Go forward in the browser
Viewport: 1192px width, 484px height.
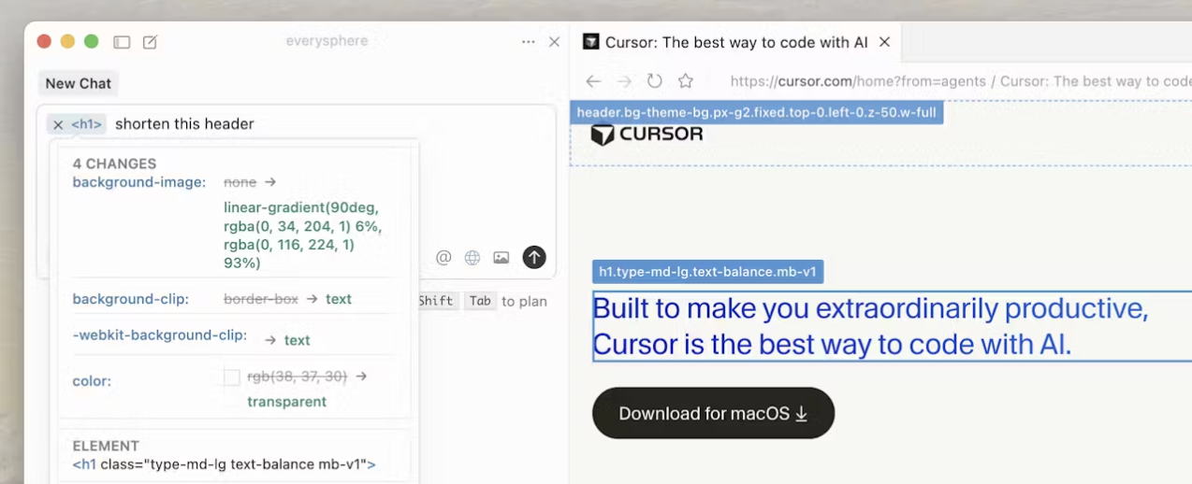pyautogui.click(x=624, y=81)
